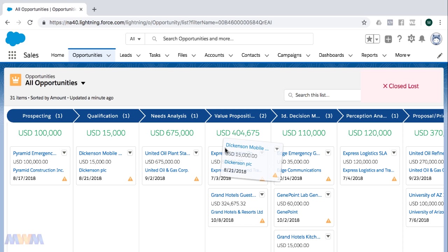Open the Setup gear icon
Image resolution: width=448 pixels, height=252 pixels.
[x=411, y=39]
